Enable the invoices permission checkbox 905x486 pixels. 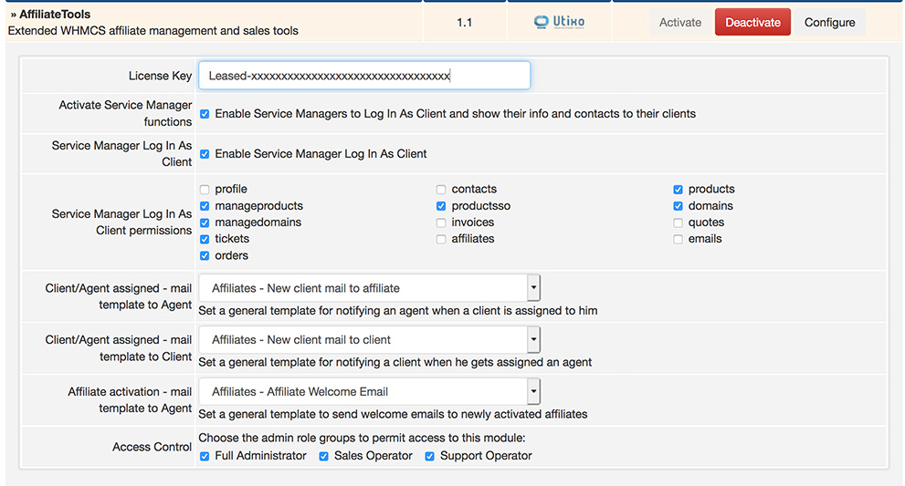tap(441, 222)
